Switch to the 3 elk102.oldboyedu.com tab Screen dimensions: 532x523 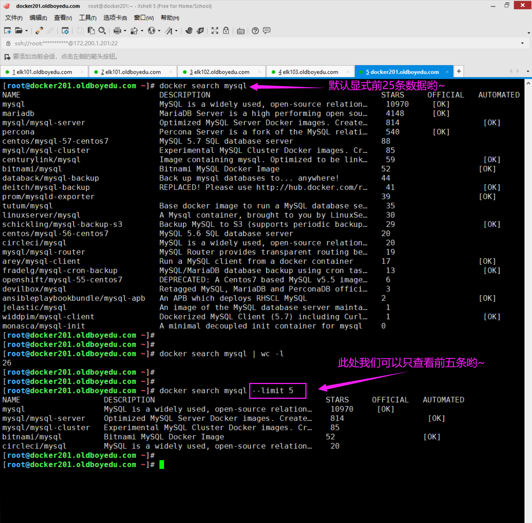coord(220,72)
